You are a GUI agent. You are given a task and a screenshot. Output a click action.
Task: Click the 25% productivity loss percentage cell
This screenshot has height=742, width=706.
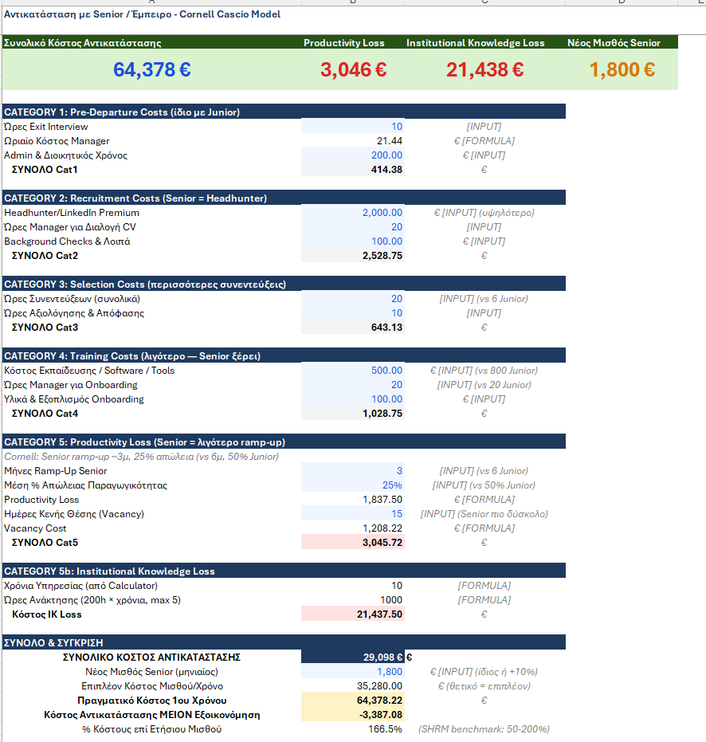coord(353,485)
